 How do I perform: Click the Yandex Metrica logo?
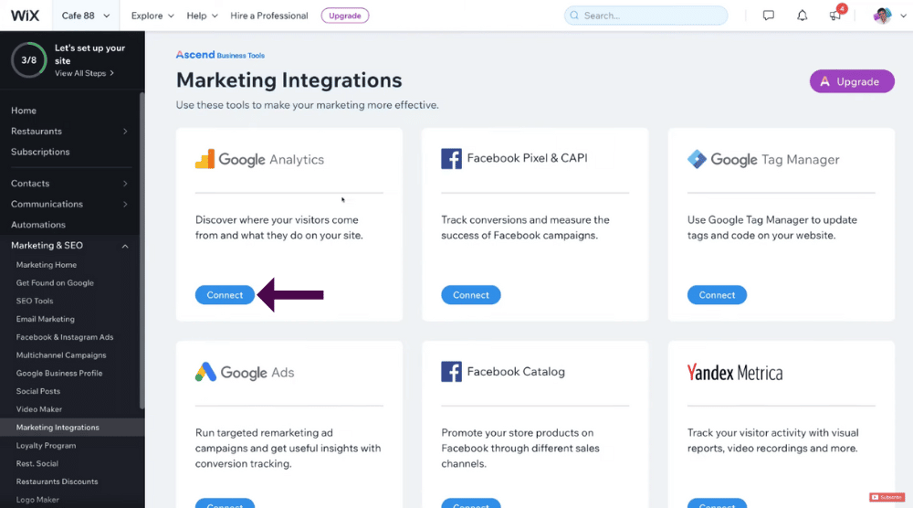click(x=735, y=372)
